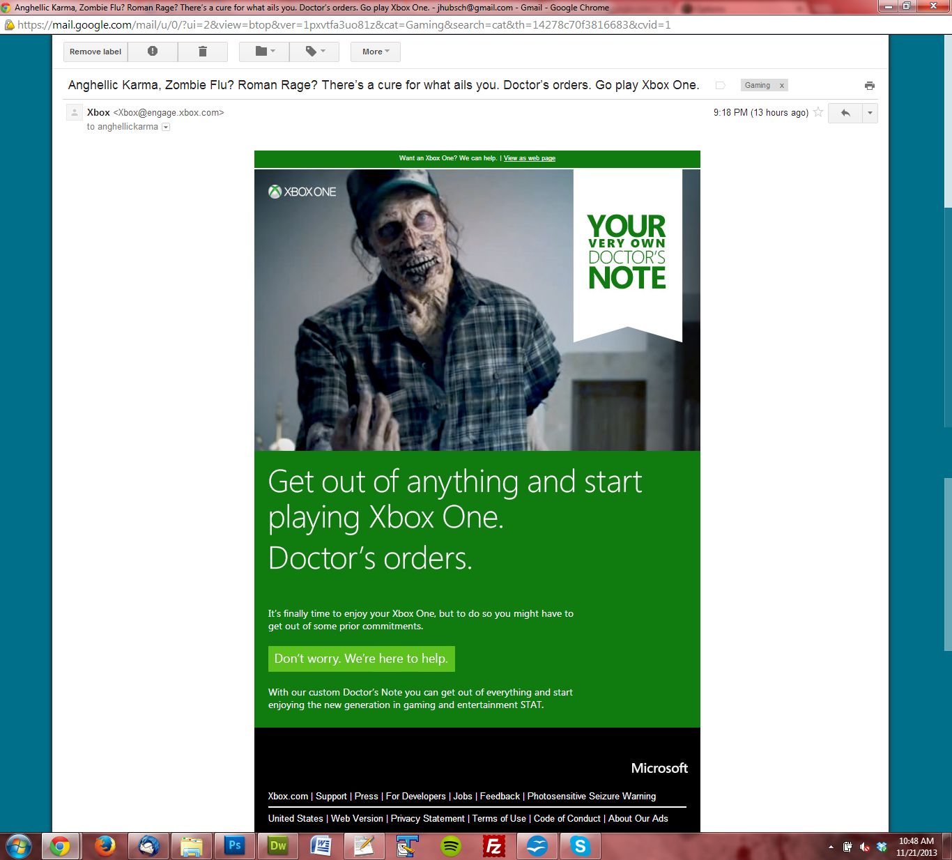Star the Xbox email
Image resolution: width=952 pixels, height=860 pixels.
pyautogui.click(x=818, y=112)
